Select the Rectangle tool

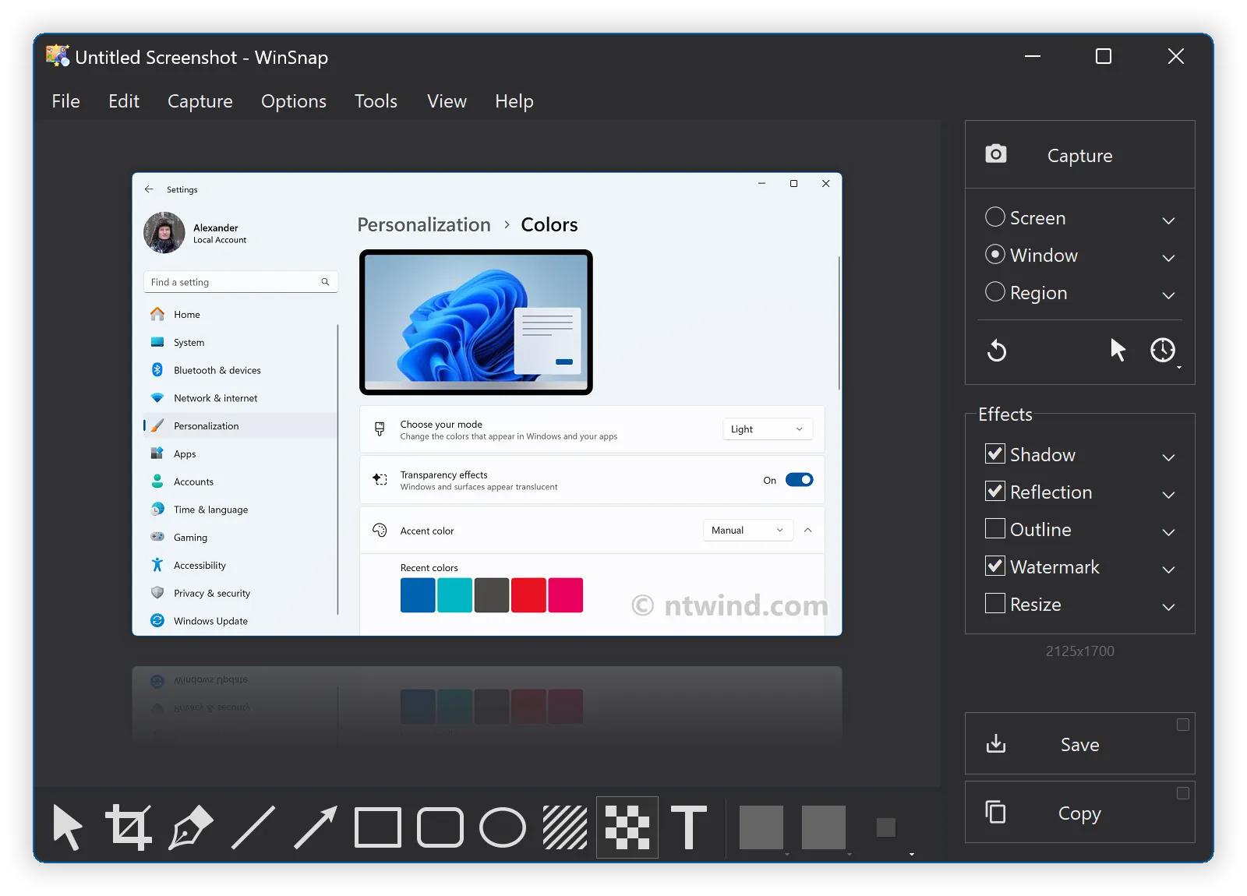tap(378, 827)
